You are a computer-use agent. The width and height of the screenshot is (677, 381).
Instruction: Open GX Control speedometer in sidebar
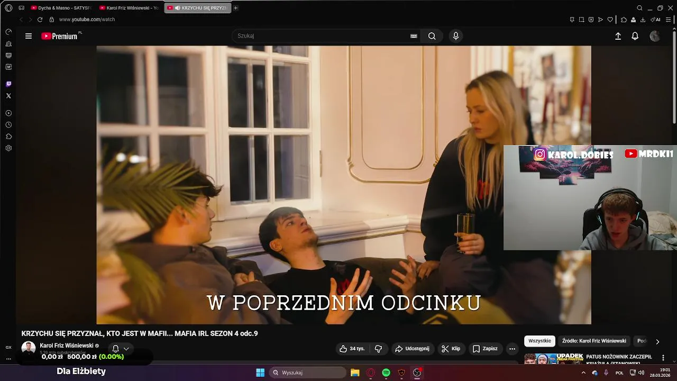[8, 32]
